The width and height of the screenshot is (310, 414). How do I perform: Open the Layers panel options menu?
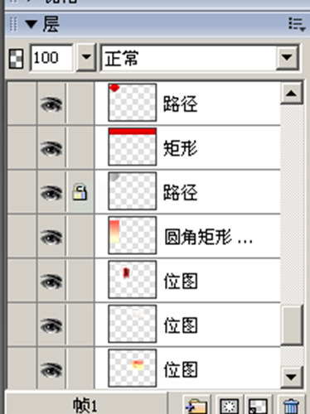point(297,24)
